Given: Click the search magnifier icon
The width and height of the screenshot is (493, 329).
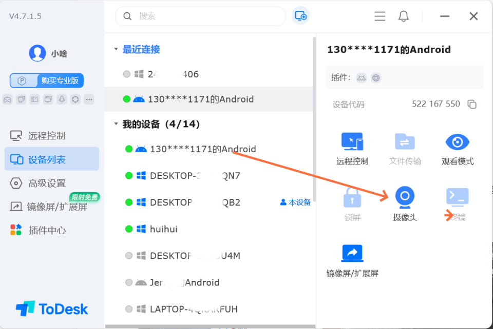Looking at the screenshot, I should pyautogui.click(x=127, y=16).
